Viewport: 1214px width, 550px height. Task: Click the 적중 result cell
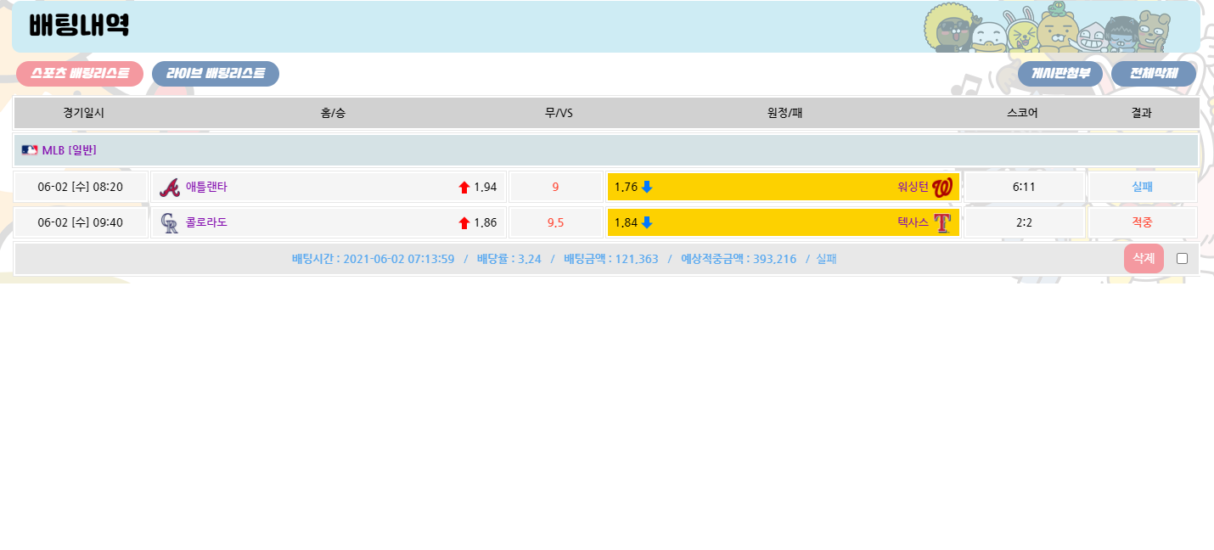pyautogui.click(x=1142, y=222)
